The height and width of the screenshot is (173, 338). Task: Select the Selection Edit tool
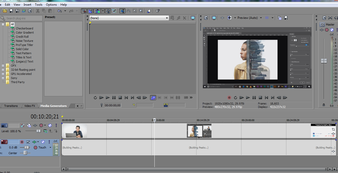click(135, 11)
